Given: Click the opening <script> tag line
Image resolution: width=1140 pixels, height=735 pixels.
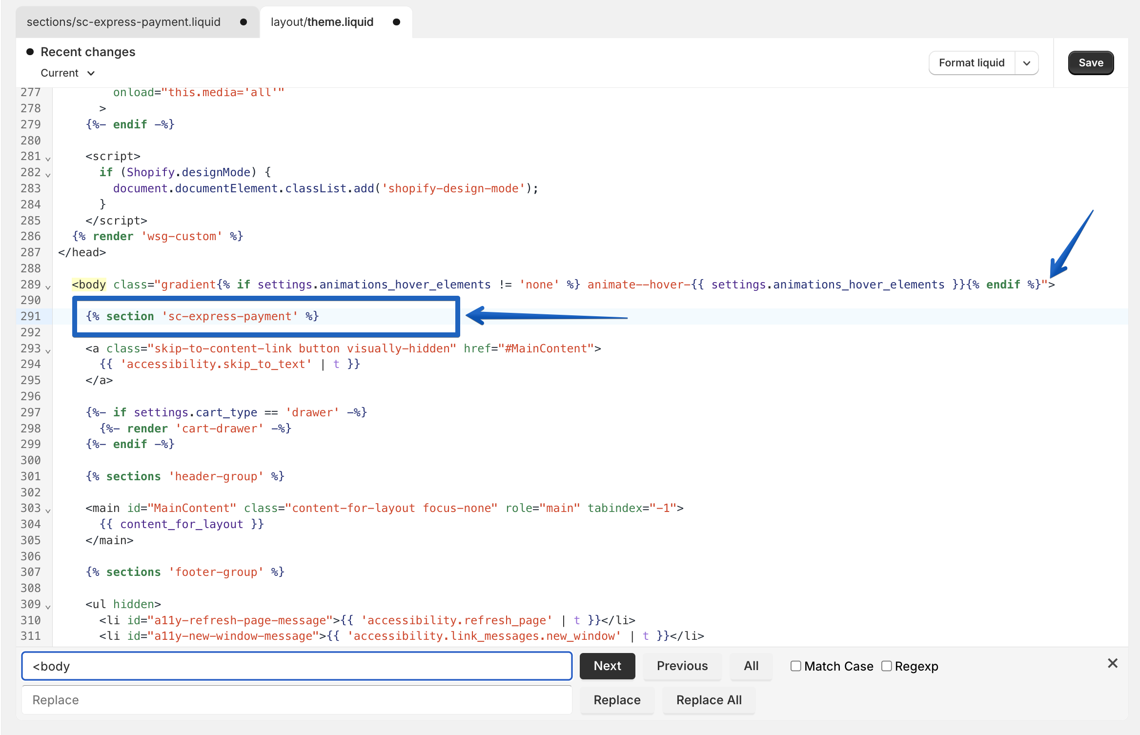Looking at the screenshot, I should pyautogui.click(x=113, y=156).
